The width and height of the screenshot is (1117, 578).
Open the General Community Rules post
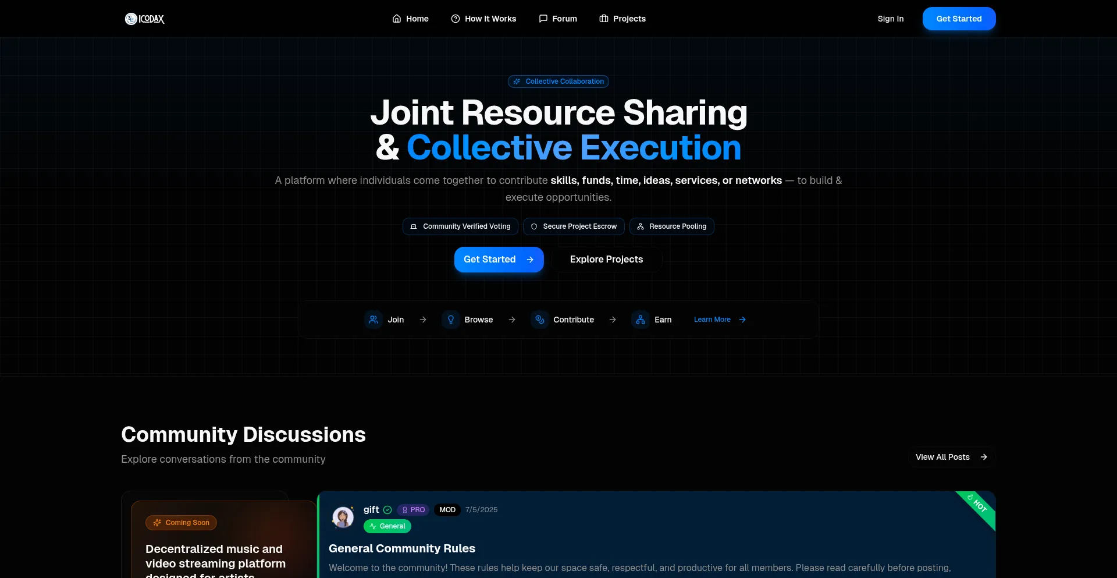[402, 548]
